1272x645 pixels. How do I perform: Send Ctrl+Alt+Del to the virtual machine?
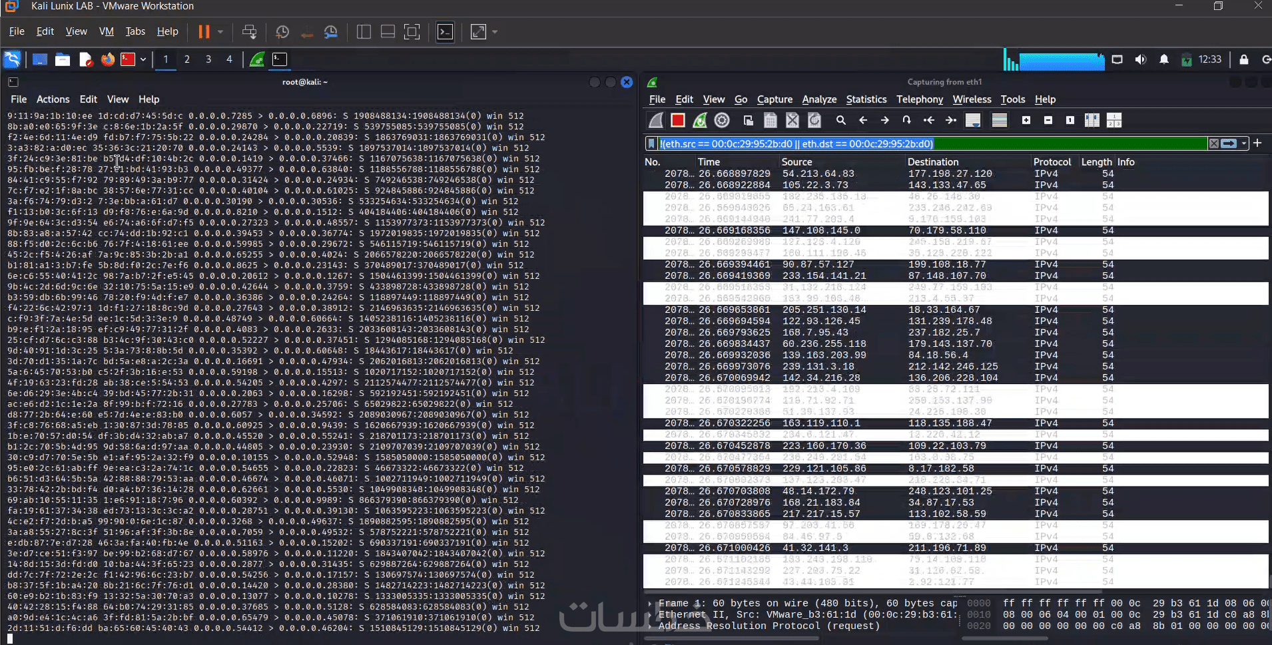tap(250, 32)
